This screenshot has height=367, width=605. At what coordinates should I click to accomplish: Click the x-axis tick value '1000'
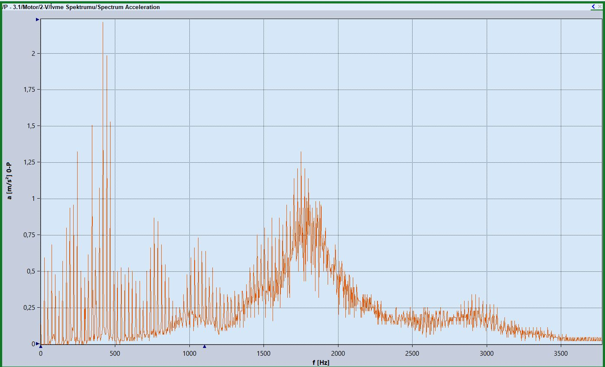tap(189, 353)
